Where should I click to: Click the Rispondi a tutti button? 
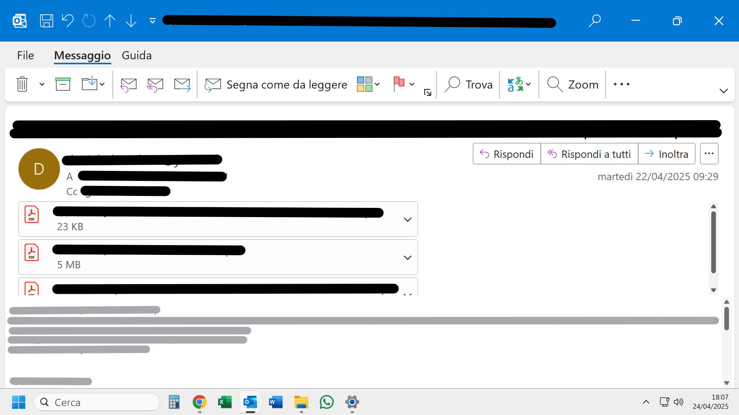coord(589,154)
